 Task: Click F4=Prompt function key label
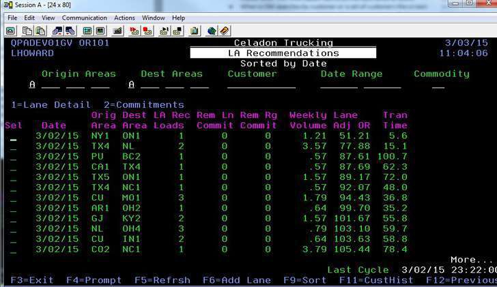(94, 280)
